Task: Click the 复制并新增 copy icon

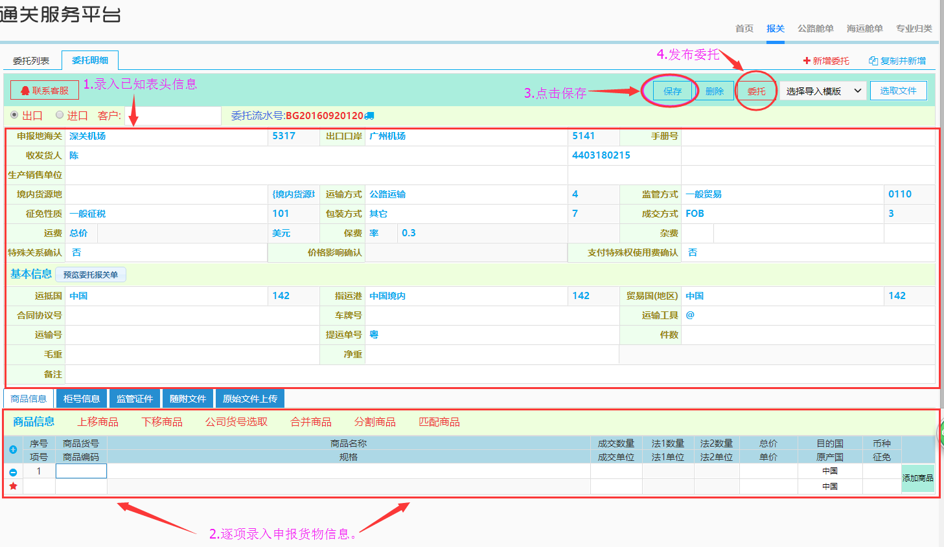Action: click(x=873, y=61)
